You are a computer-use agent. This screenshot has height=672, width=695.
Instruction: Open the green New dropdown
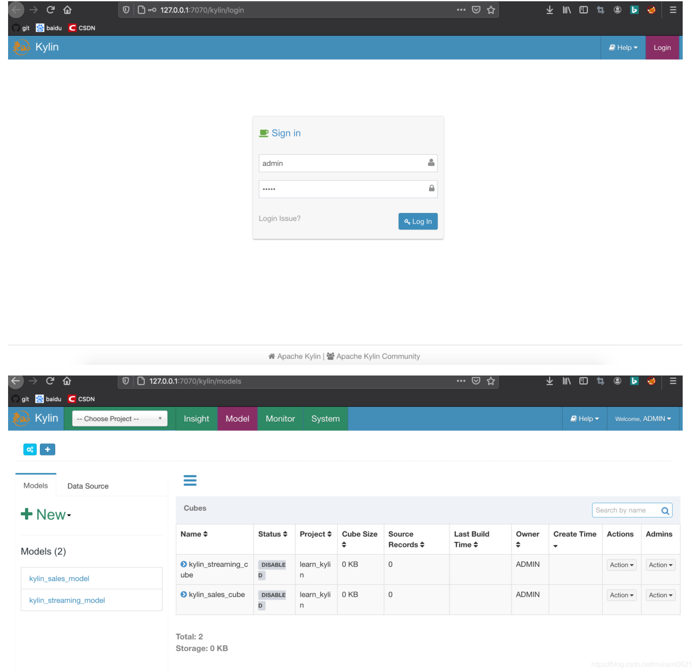(46, 514)
